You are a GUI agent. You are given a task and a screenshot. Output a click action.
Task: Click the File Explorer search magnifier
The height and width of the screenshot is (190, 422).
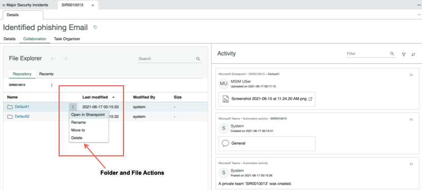point(198,58)
